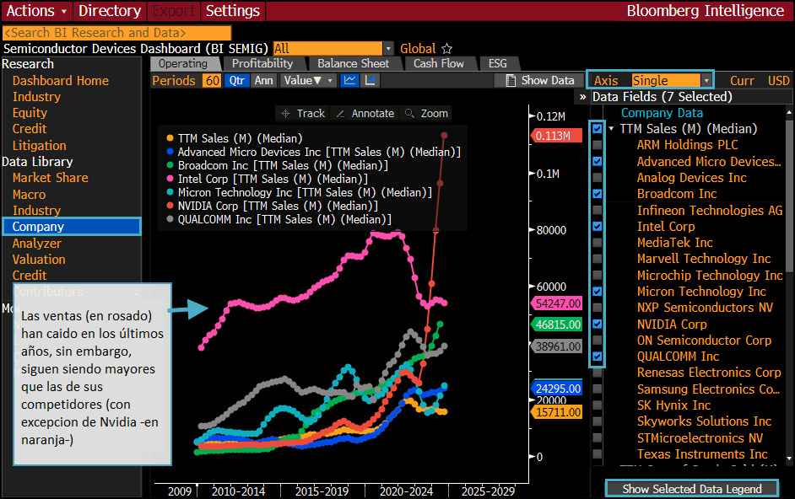
Task: Click the Show Data document icon
Action: [x=511, y=81]
